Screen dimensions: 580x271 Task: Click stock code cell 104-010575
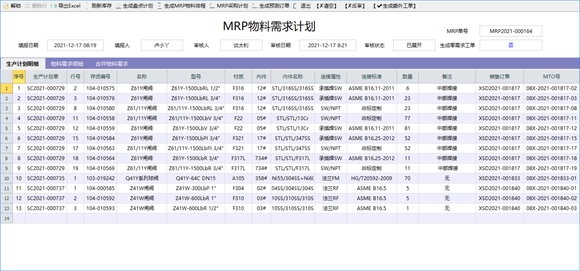100,88
